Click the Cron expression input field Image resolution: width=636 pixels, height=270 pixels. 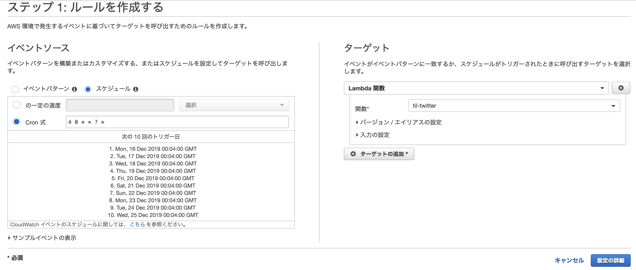tap(177, 122)
